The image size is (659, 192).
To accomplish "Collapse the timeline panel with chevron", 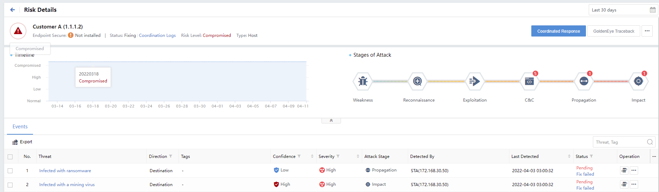I will pos(331,121).
